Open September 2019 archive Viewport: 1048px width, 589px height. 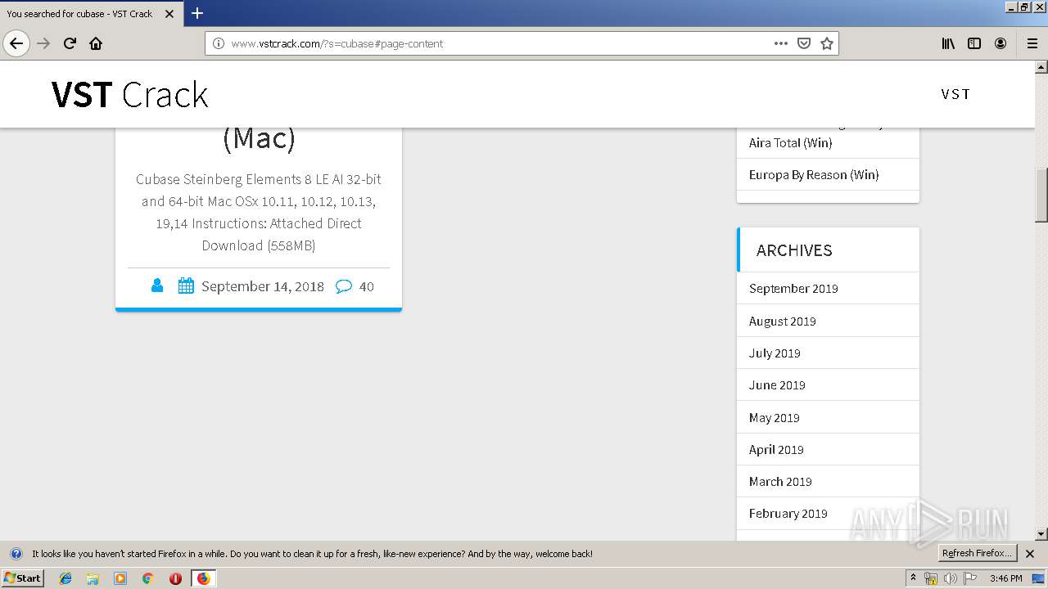click(x=793, y=288)
